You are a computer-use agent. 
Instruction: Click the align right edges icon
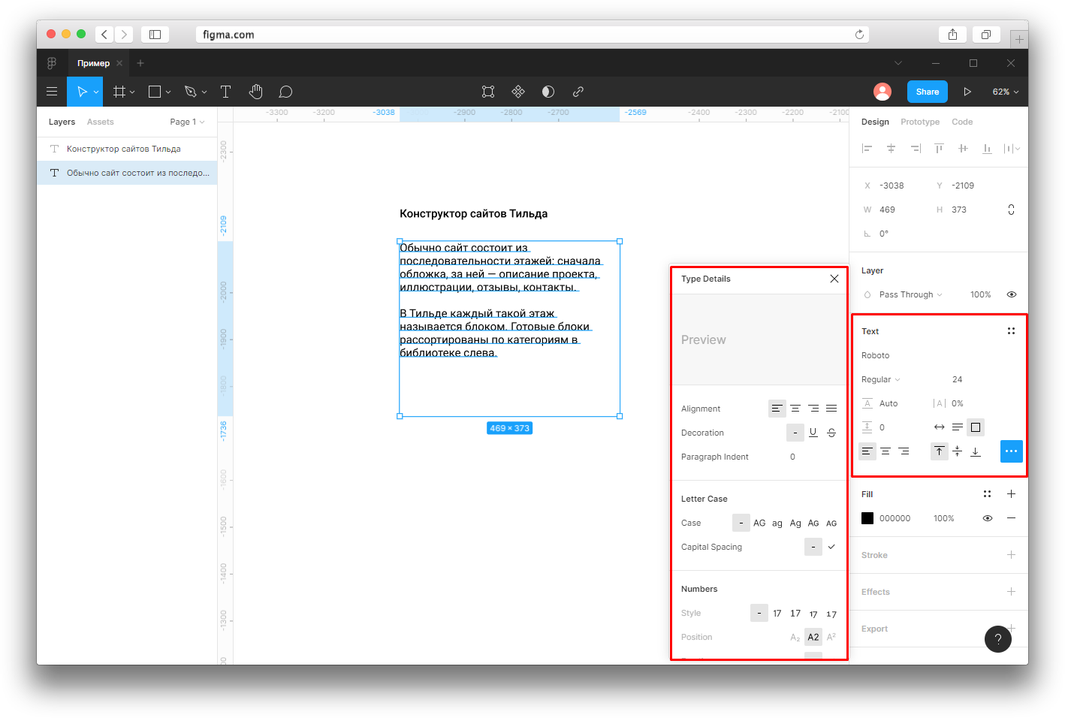click(916, 149)
